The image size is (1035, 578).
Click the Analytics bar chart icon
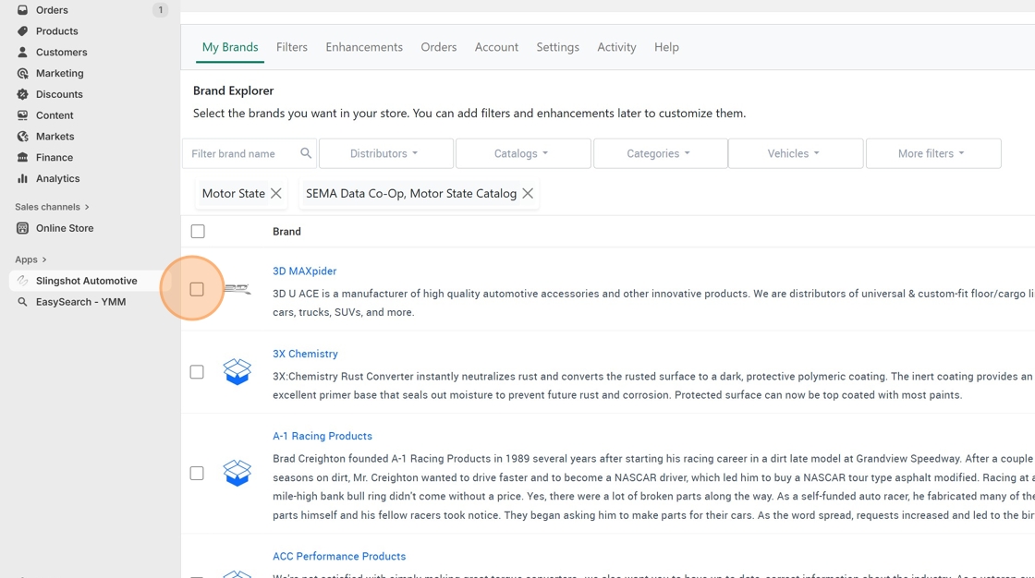22,179
